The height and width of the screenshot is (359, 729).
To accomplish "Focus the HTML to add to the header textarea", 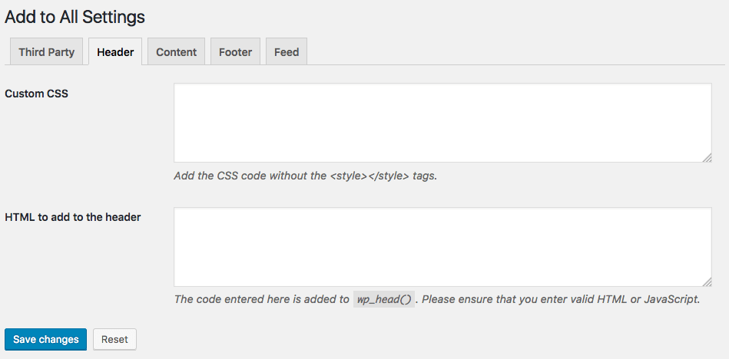I will [x=442, y=246].
